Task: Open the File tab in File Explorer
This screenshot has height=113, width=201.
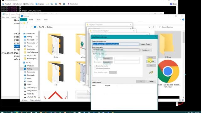Action: click(x=23, y=19)
